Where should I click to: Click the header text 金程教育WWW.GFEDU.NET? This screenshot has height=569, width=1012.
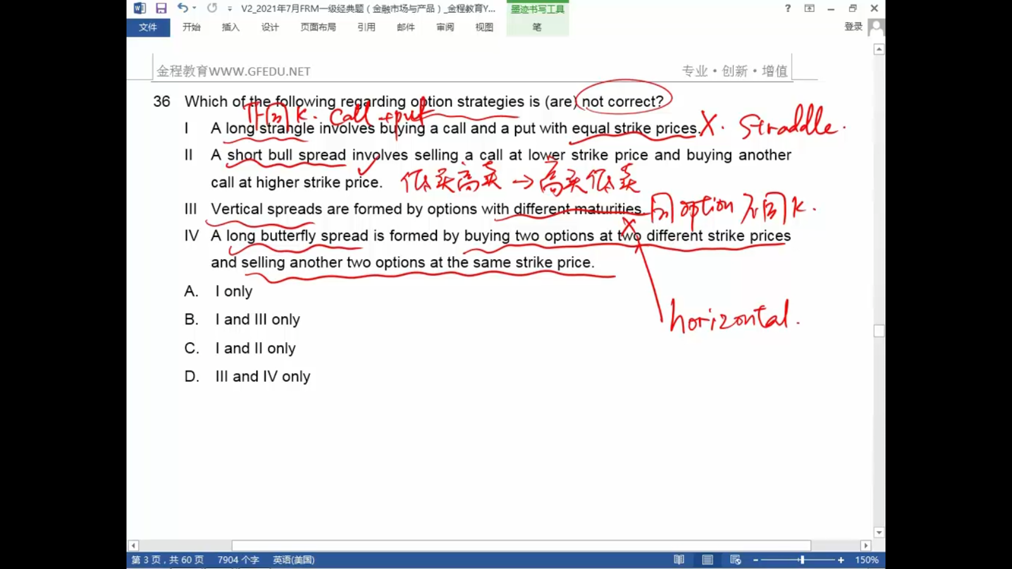233,71
